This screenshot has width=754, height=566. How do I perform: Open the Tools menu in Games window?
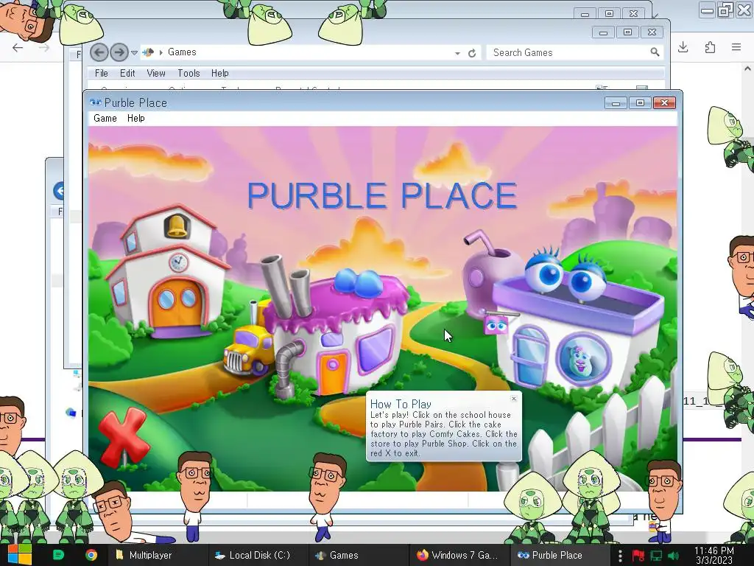(188, 73)
